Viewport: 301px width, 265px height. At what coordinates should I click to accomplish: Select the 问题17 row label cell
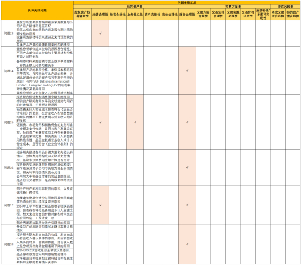9,205
